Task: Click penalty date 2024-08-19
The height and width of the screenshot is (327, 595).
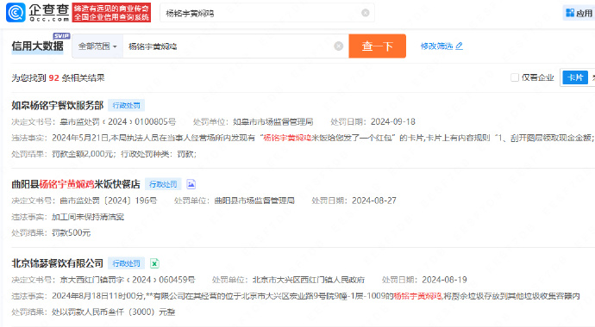Action: pos(444,280)
